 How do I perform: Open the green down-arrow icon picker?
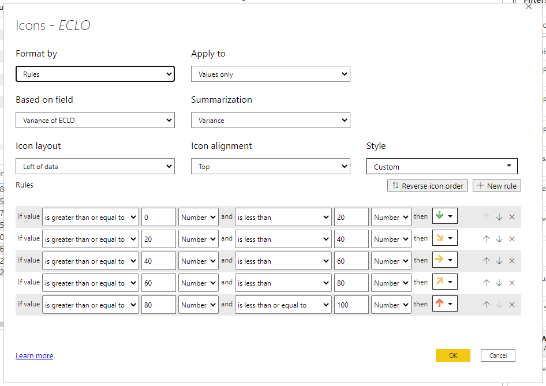444,216
